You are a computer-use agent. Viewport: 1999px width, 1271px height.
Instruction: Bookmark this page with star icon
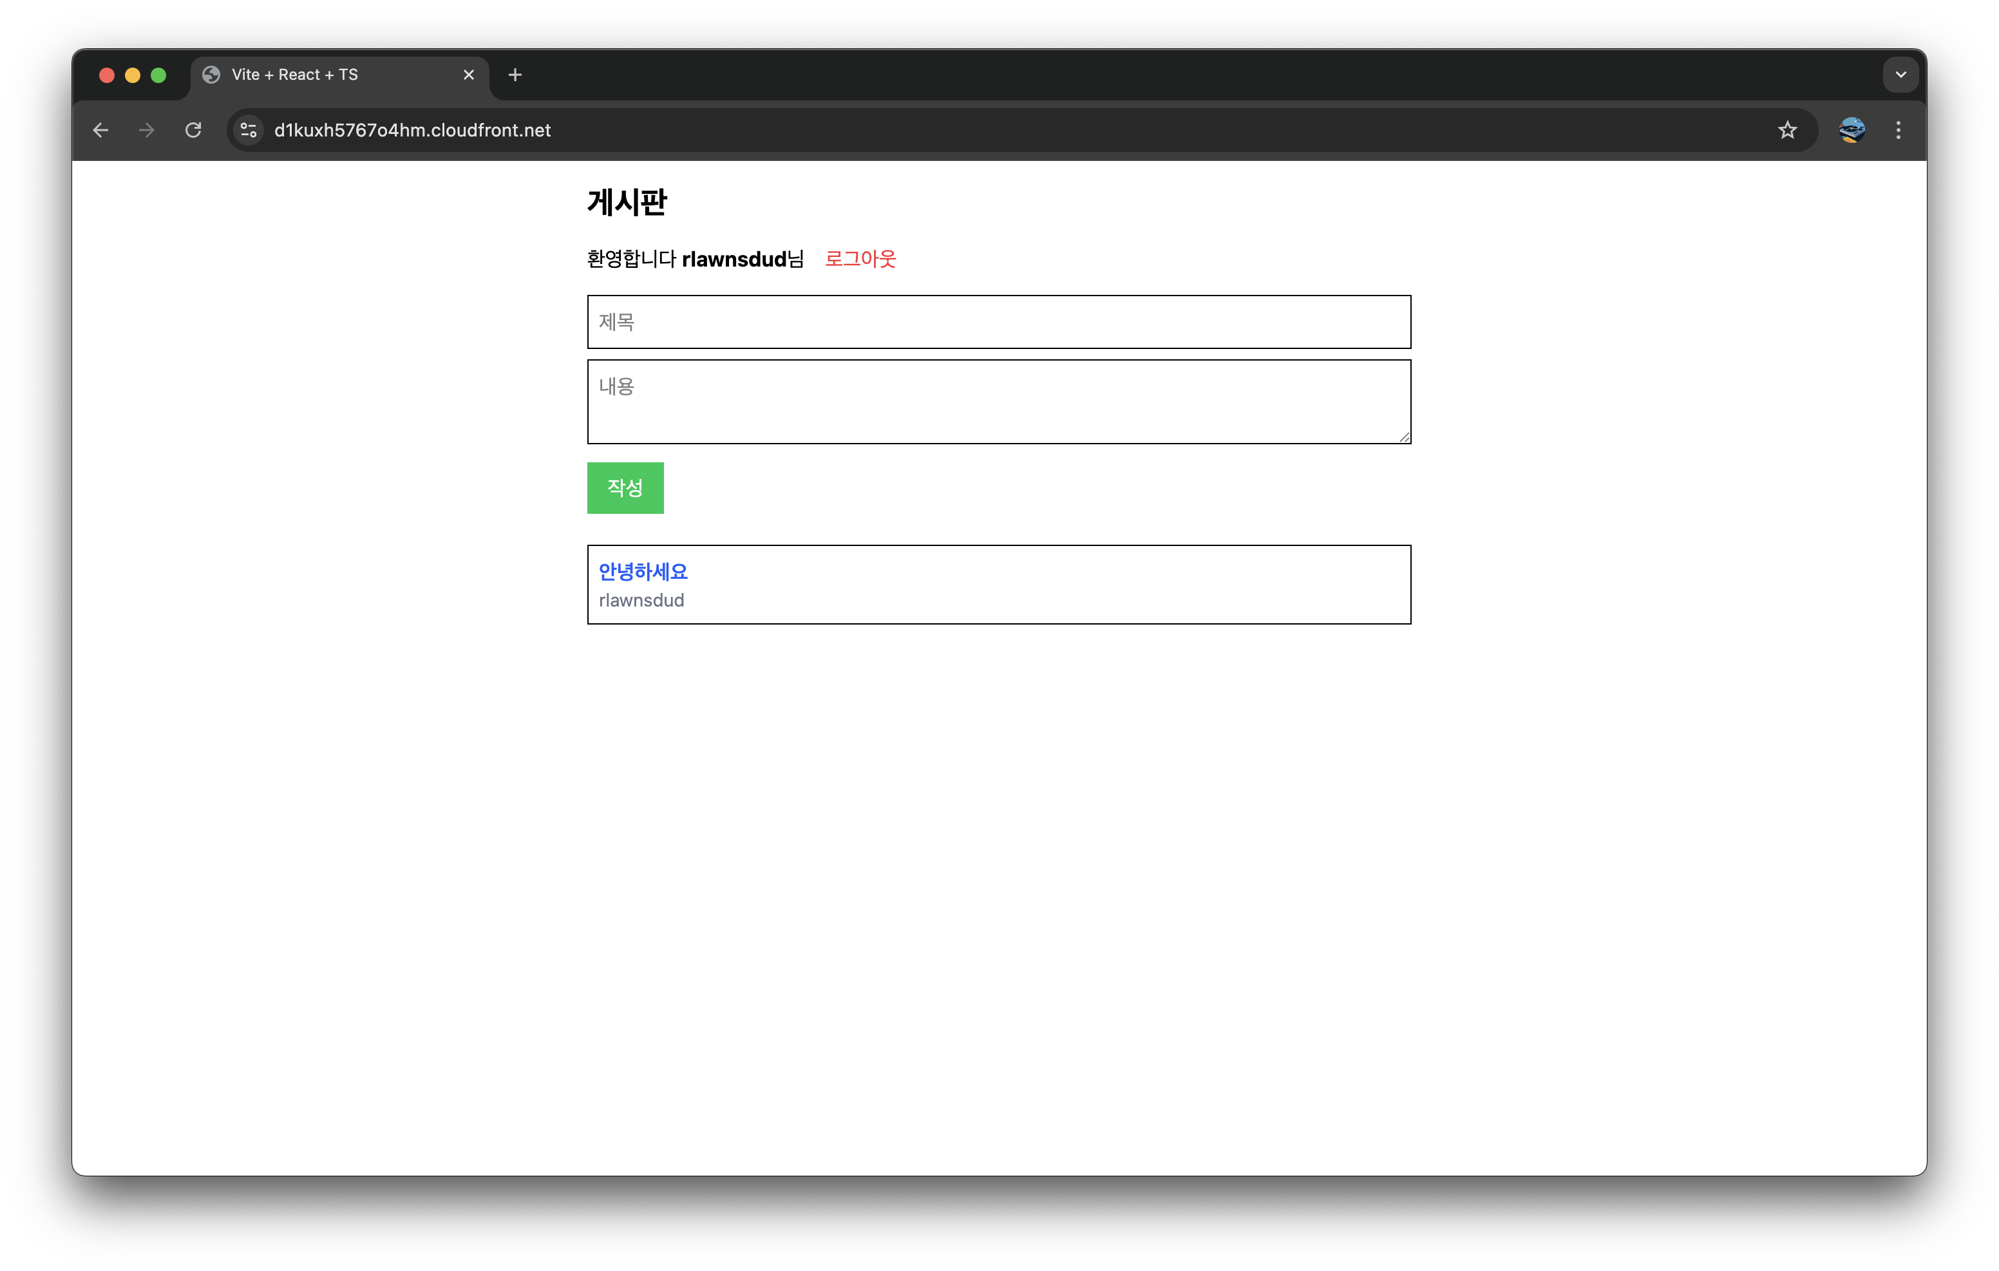(x=1787, y=130)
